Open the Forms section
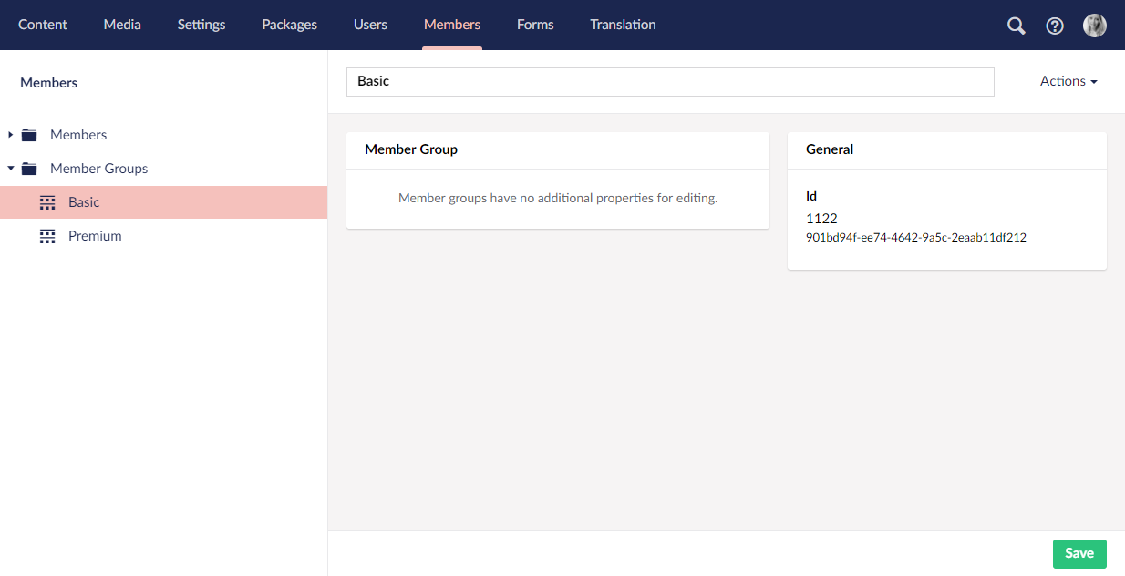Image resolution: width=1125 pixels, height=576 pixels. pos(535,25)
